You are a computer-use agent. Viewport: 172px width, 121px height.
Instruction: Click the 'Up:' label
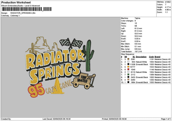click(122, 34)
